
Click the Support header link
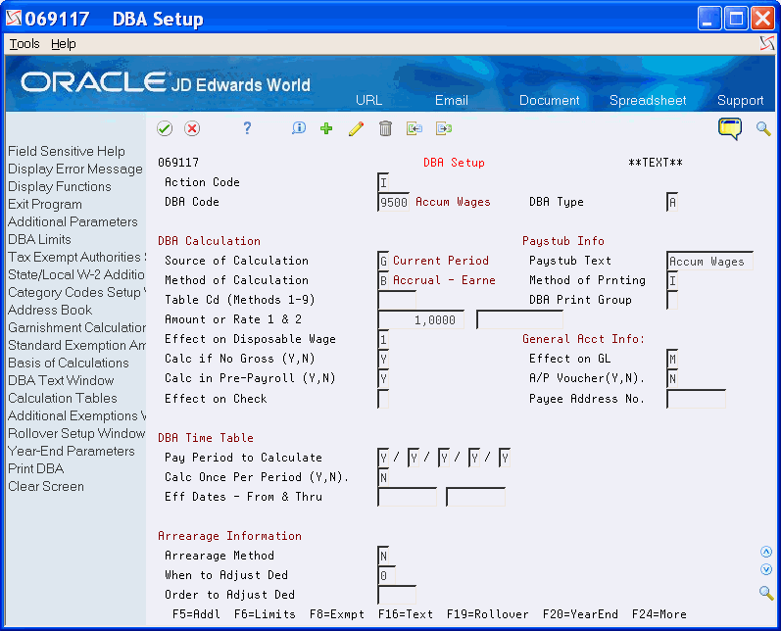[x=740, y=100]
